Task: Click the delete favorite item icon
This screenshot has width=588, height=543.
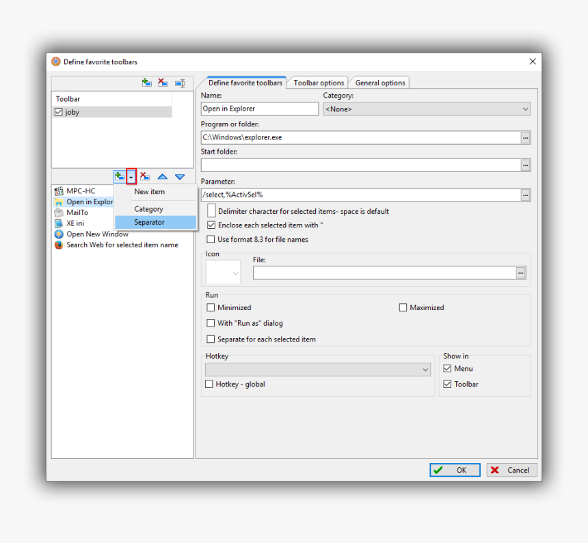Action: tap(144, 176)
